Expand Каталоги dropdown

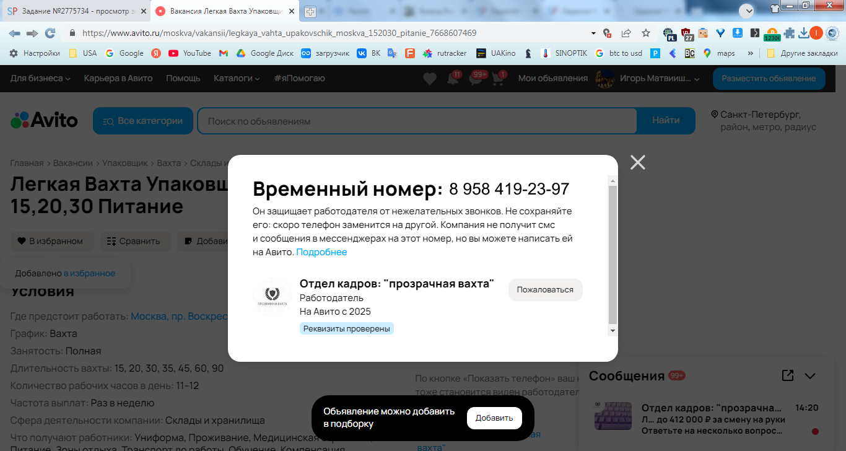237,79
